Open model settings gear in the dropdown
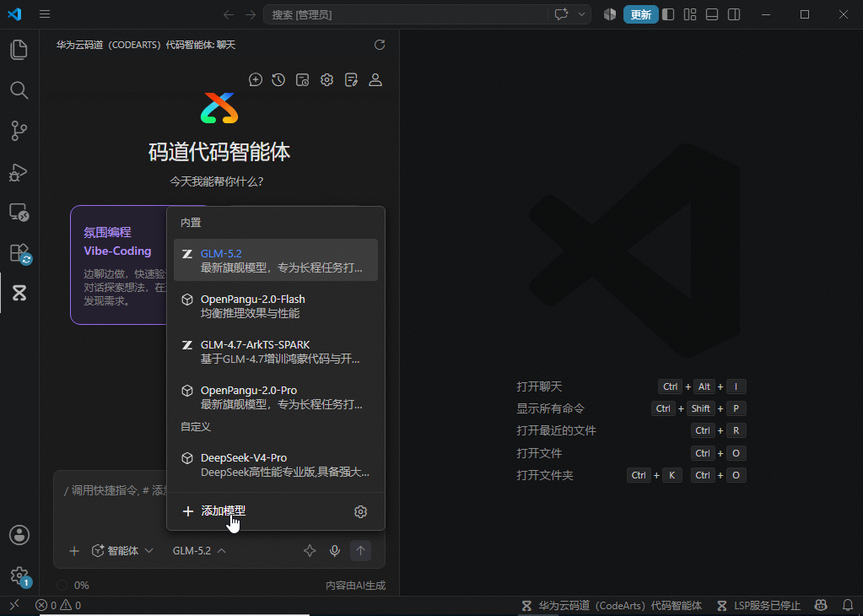863x616 pixels. tap(360, 511)
